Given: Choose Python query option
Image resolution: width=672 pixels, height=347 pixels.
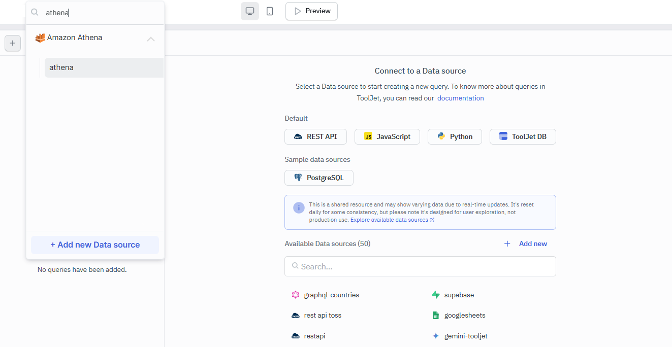Looking at the screenshot, I should 455,136.
